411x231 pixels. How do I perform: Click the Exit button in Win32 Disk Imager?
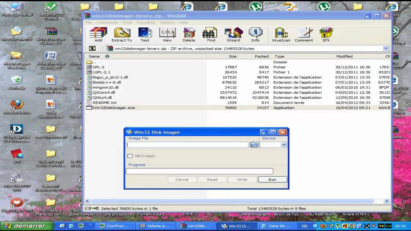point(272,180)
